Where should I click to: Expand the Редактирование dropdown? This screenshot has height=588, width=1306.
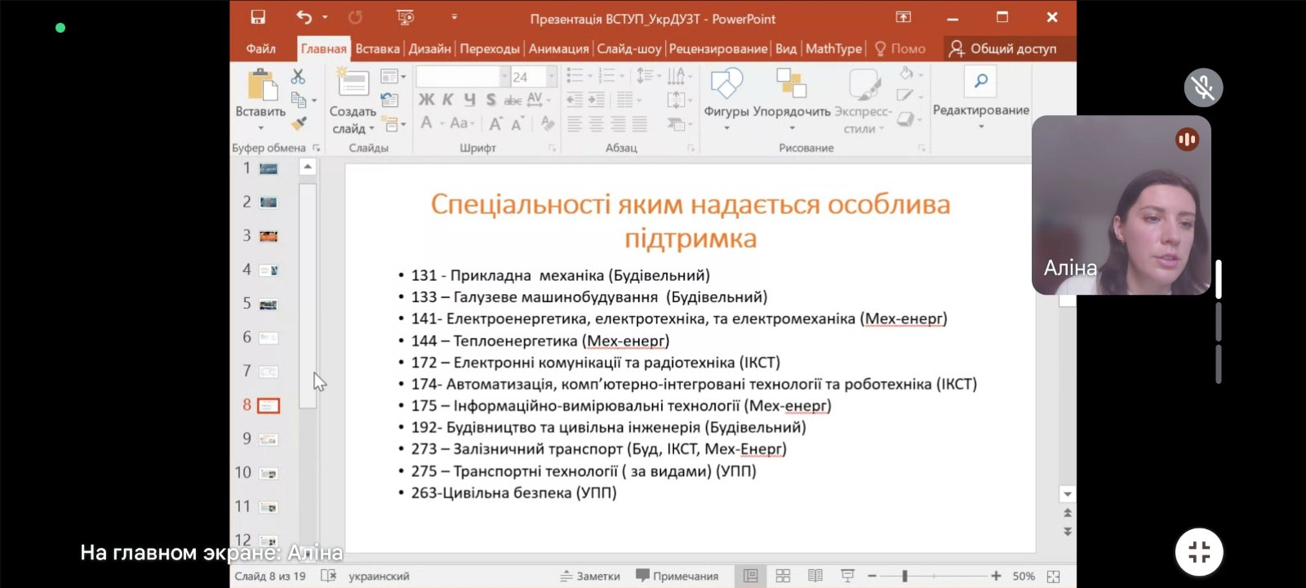coord(980,127)
